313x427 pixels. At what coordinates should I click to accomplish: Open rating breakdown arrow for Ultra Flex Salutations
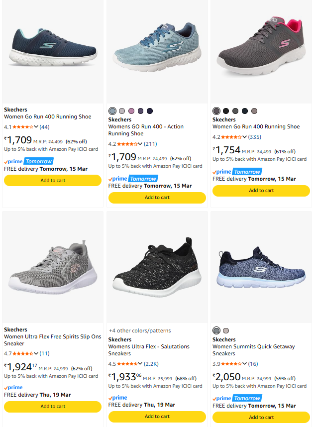140,364
